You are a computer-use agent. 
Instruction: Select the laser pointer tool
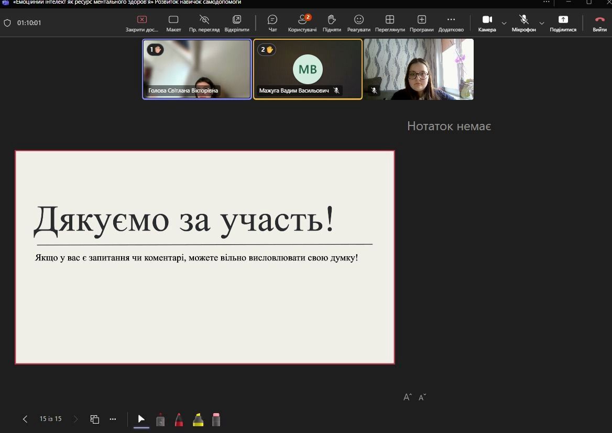click(x=160, y=419)
